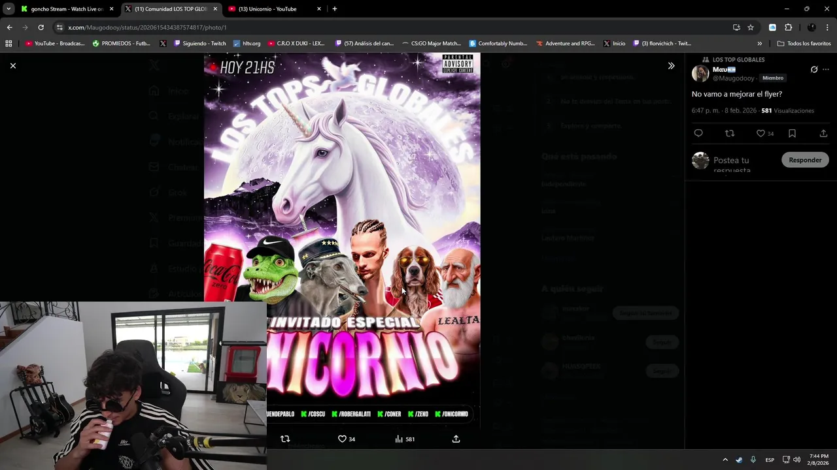The width and height of the screenshot is (837, 470).
Task: Open the CS:GO Major Match... bookmark
Action: 432,44
